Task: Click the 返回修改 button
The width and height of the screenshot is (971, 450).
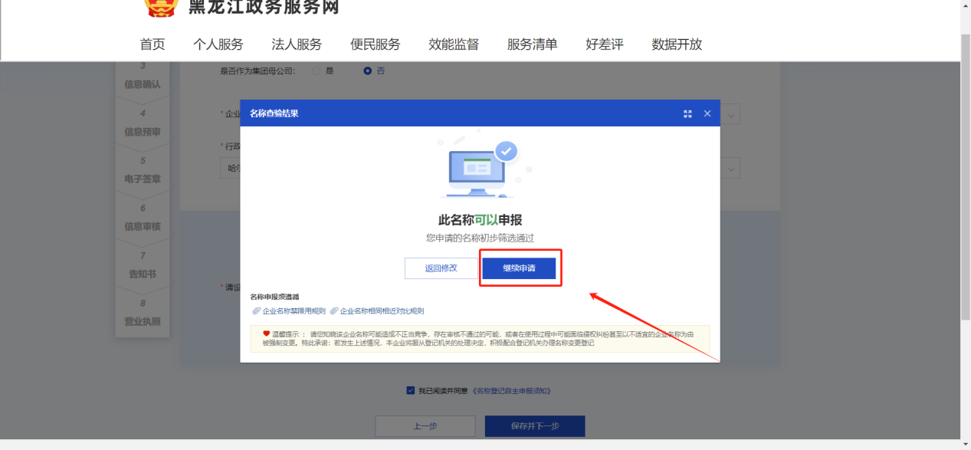Action: pyautogui.click(x=441, y=268)
